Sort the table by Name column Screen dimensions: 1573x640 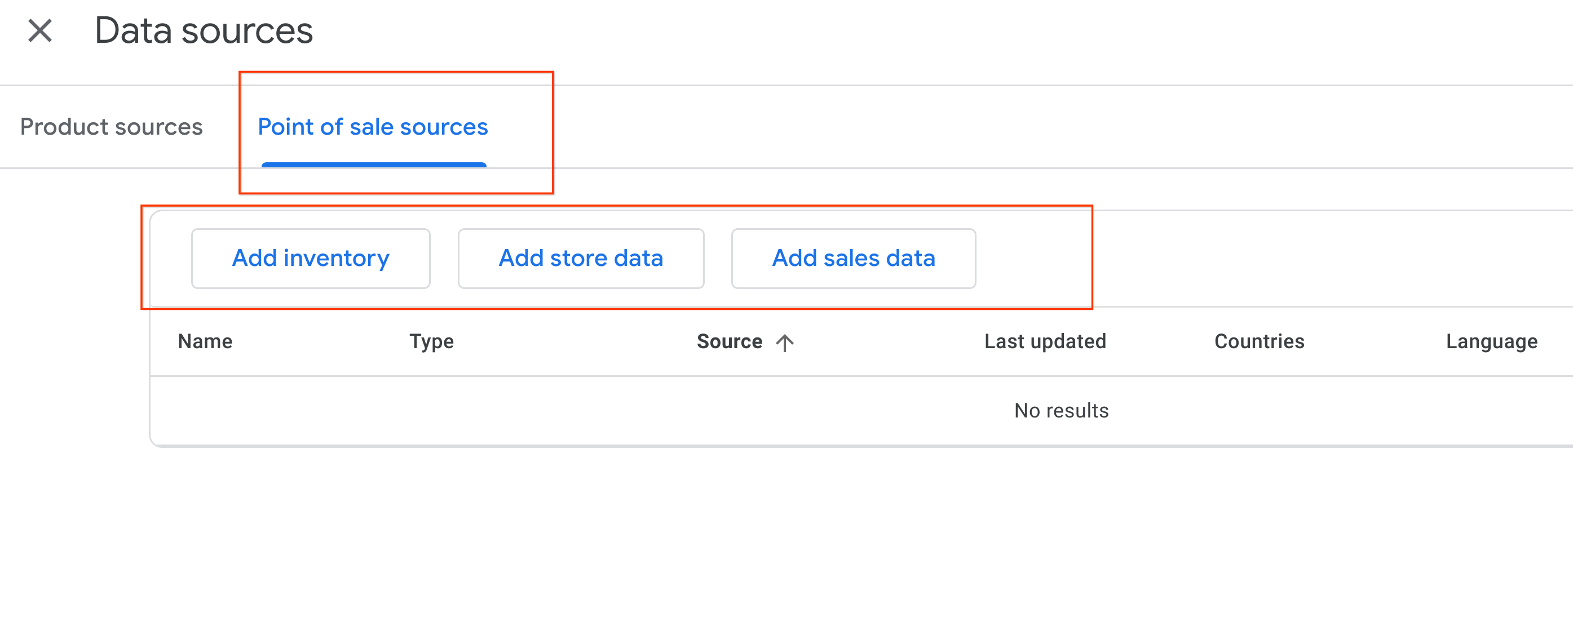(x=204, y=341)
